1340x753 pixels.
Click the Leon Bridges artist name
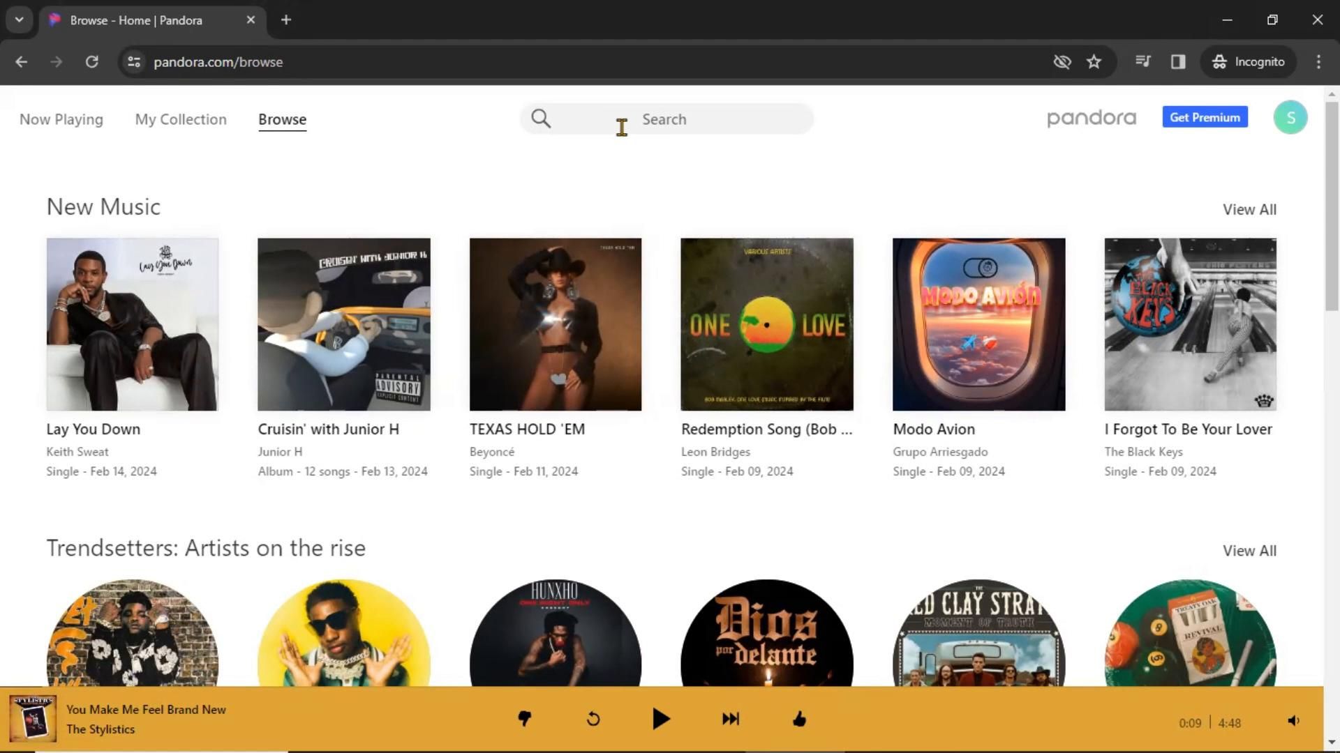(715, 452)
